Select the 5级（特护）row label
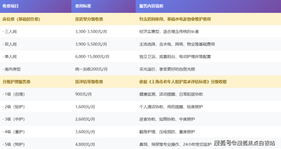Screen dimensions: 281x149 coord(14,144)
